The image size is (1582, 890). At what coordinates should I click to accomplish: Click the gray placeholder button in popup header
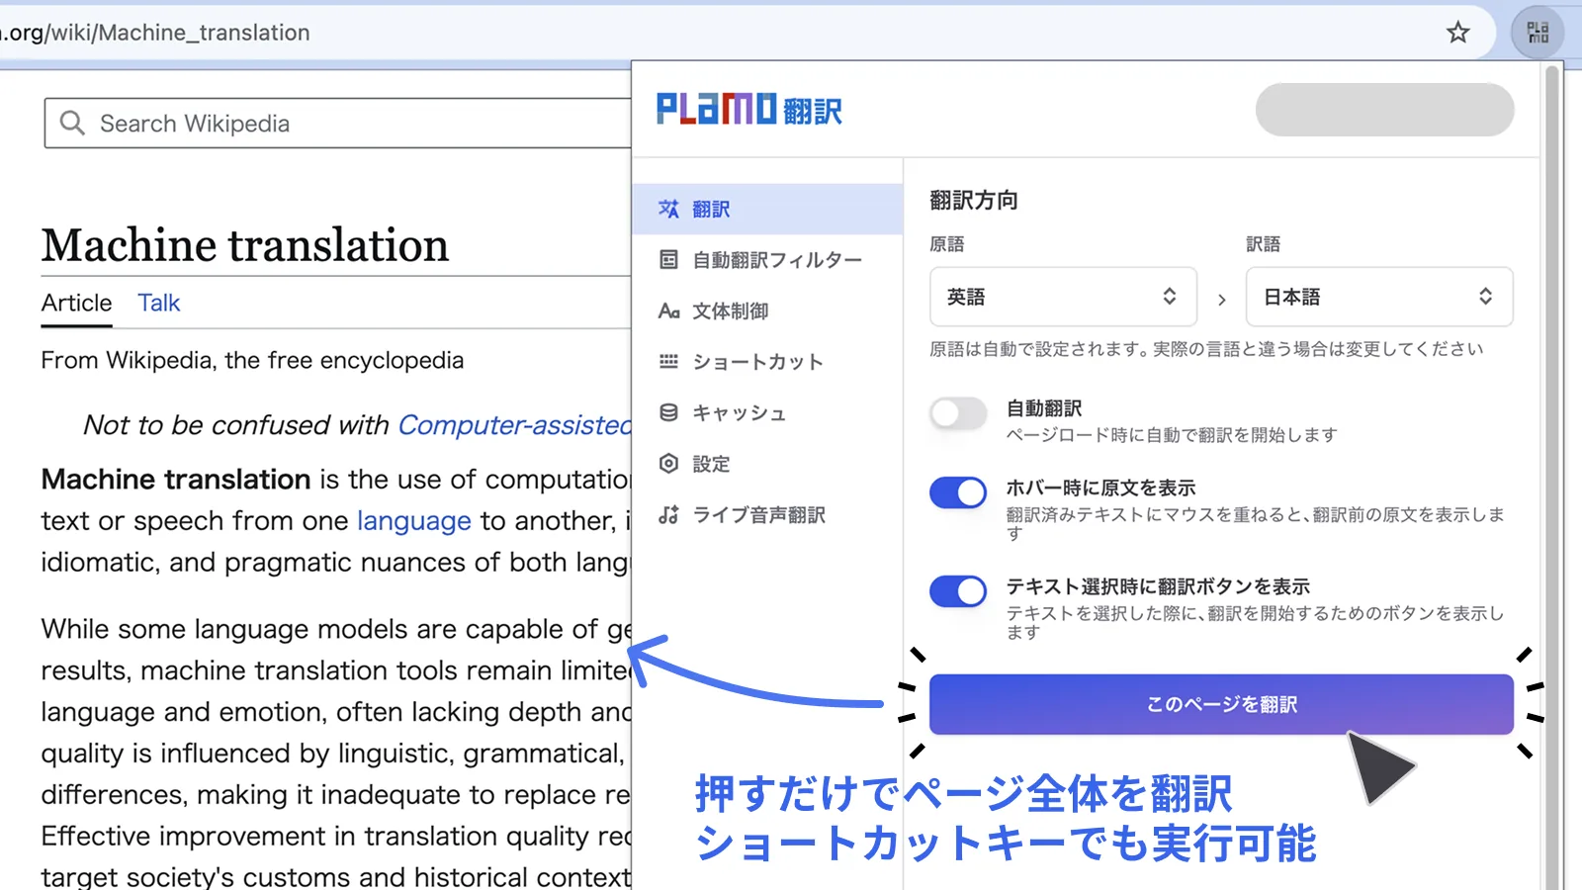(1384, 109)
